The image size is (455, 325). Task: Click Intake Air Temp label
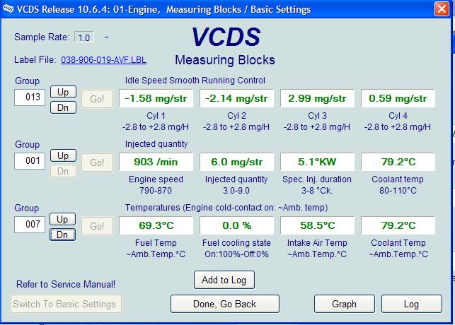[317, 243]
